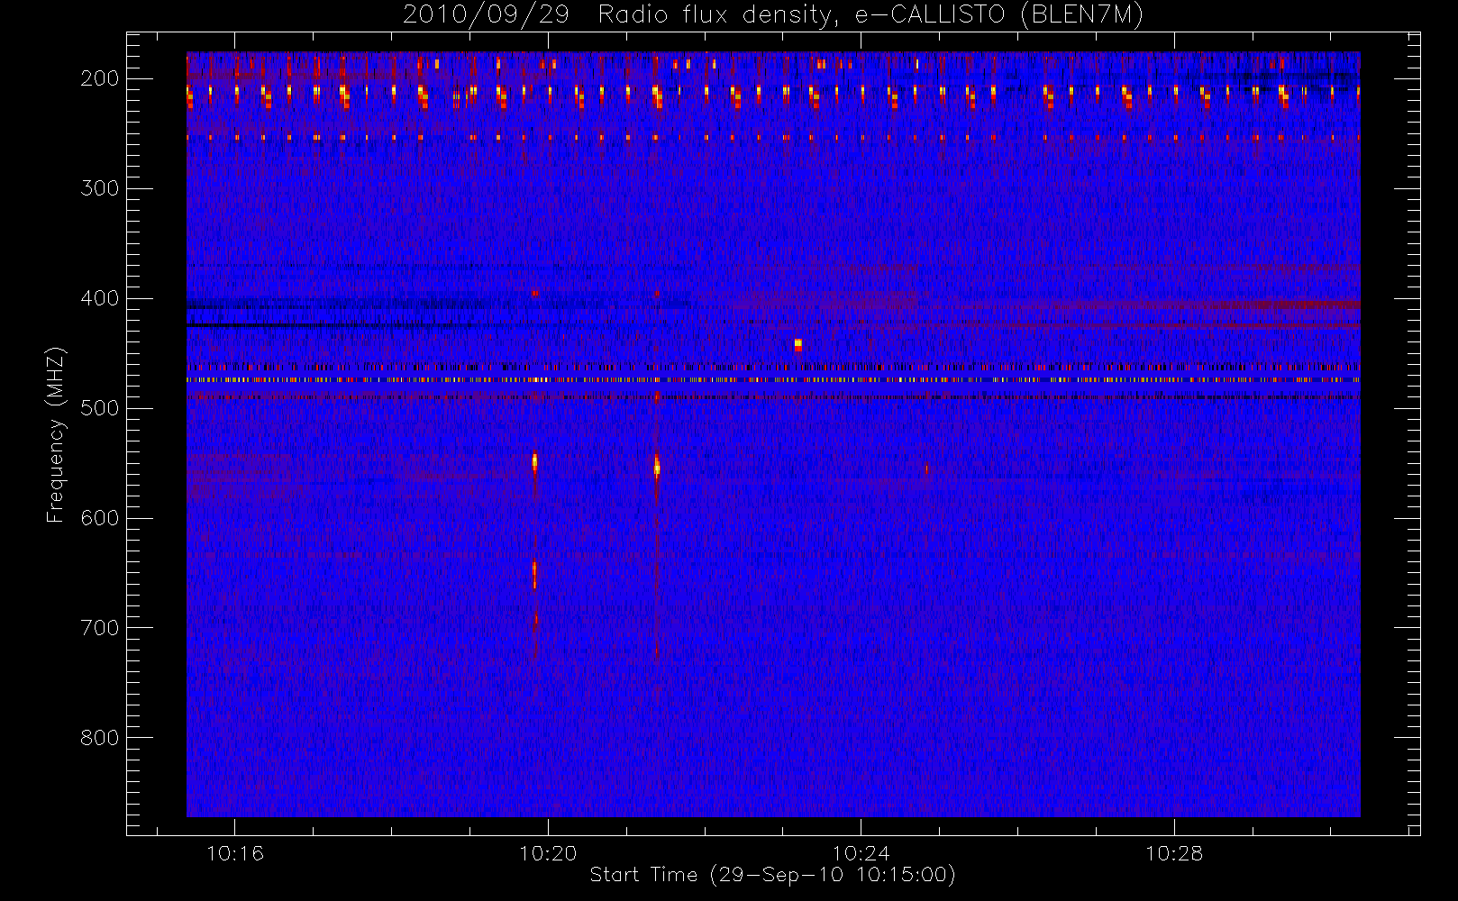The height and width of the screenshot is (901, 1458).
Task: Click the bright burst spot near 440 MHz
Action: (x=797, y=344)
